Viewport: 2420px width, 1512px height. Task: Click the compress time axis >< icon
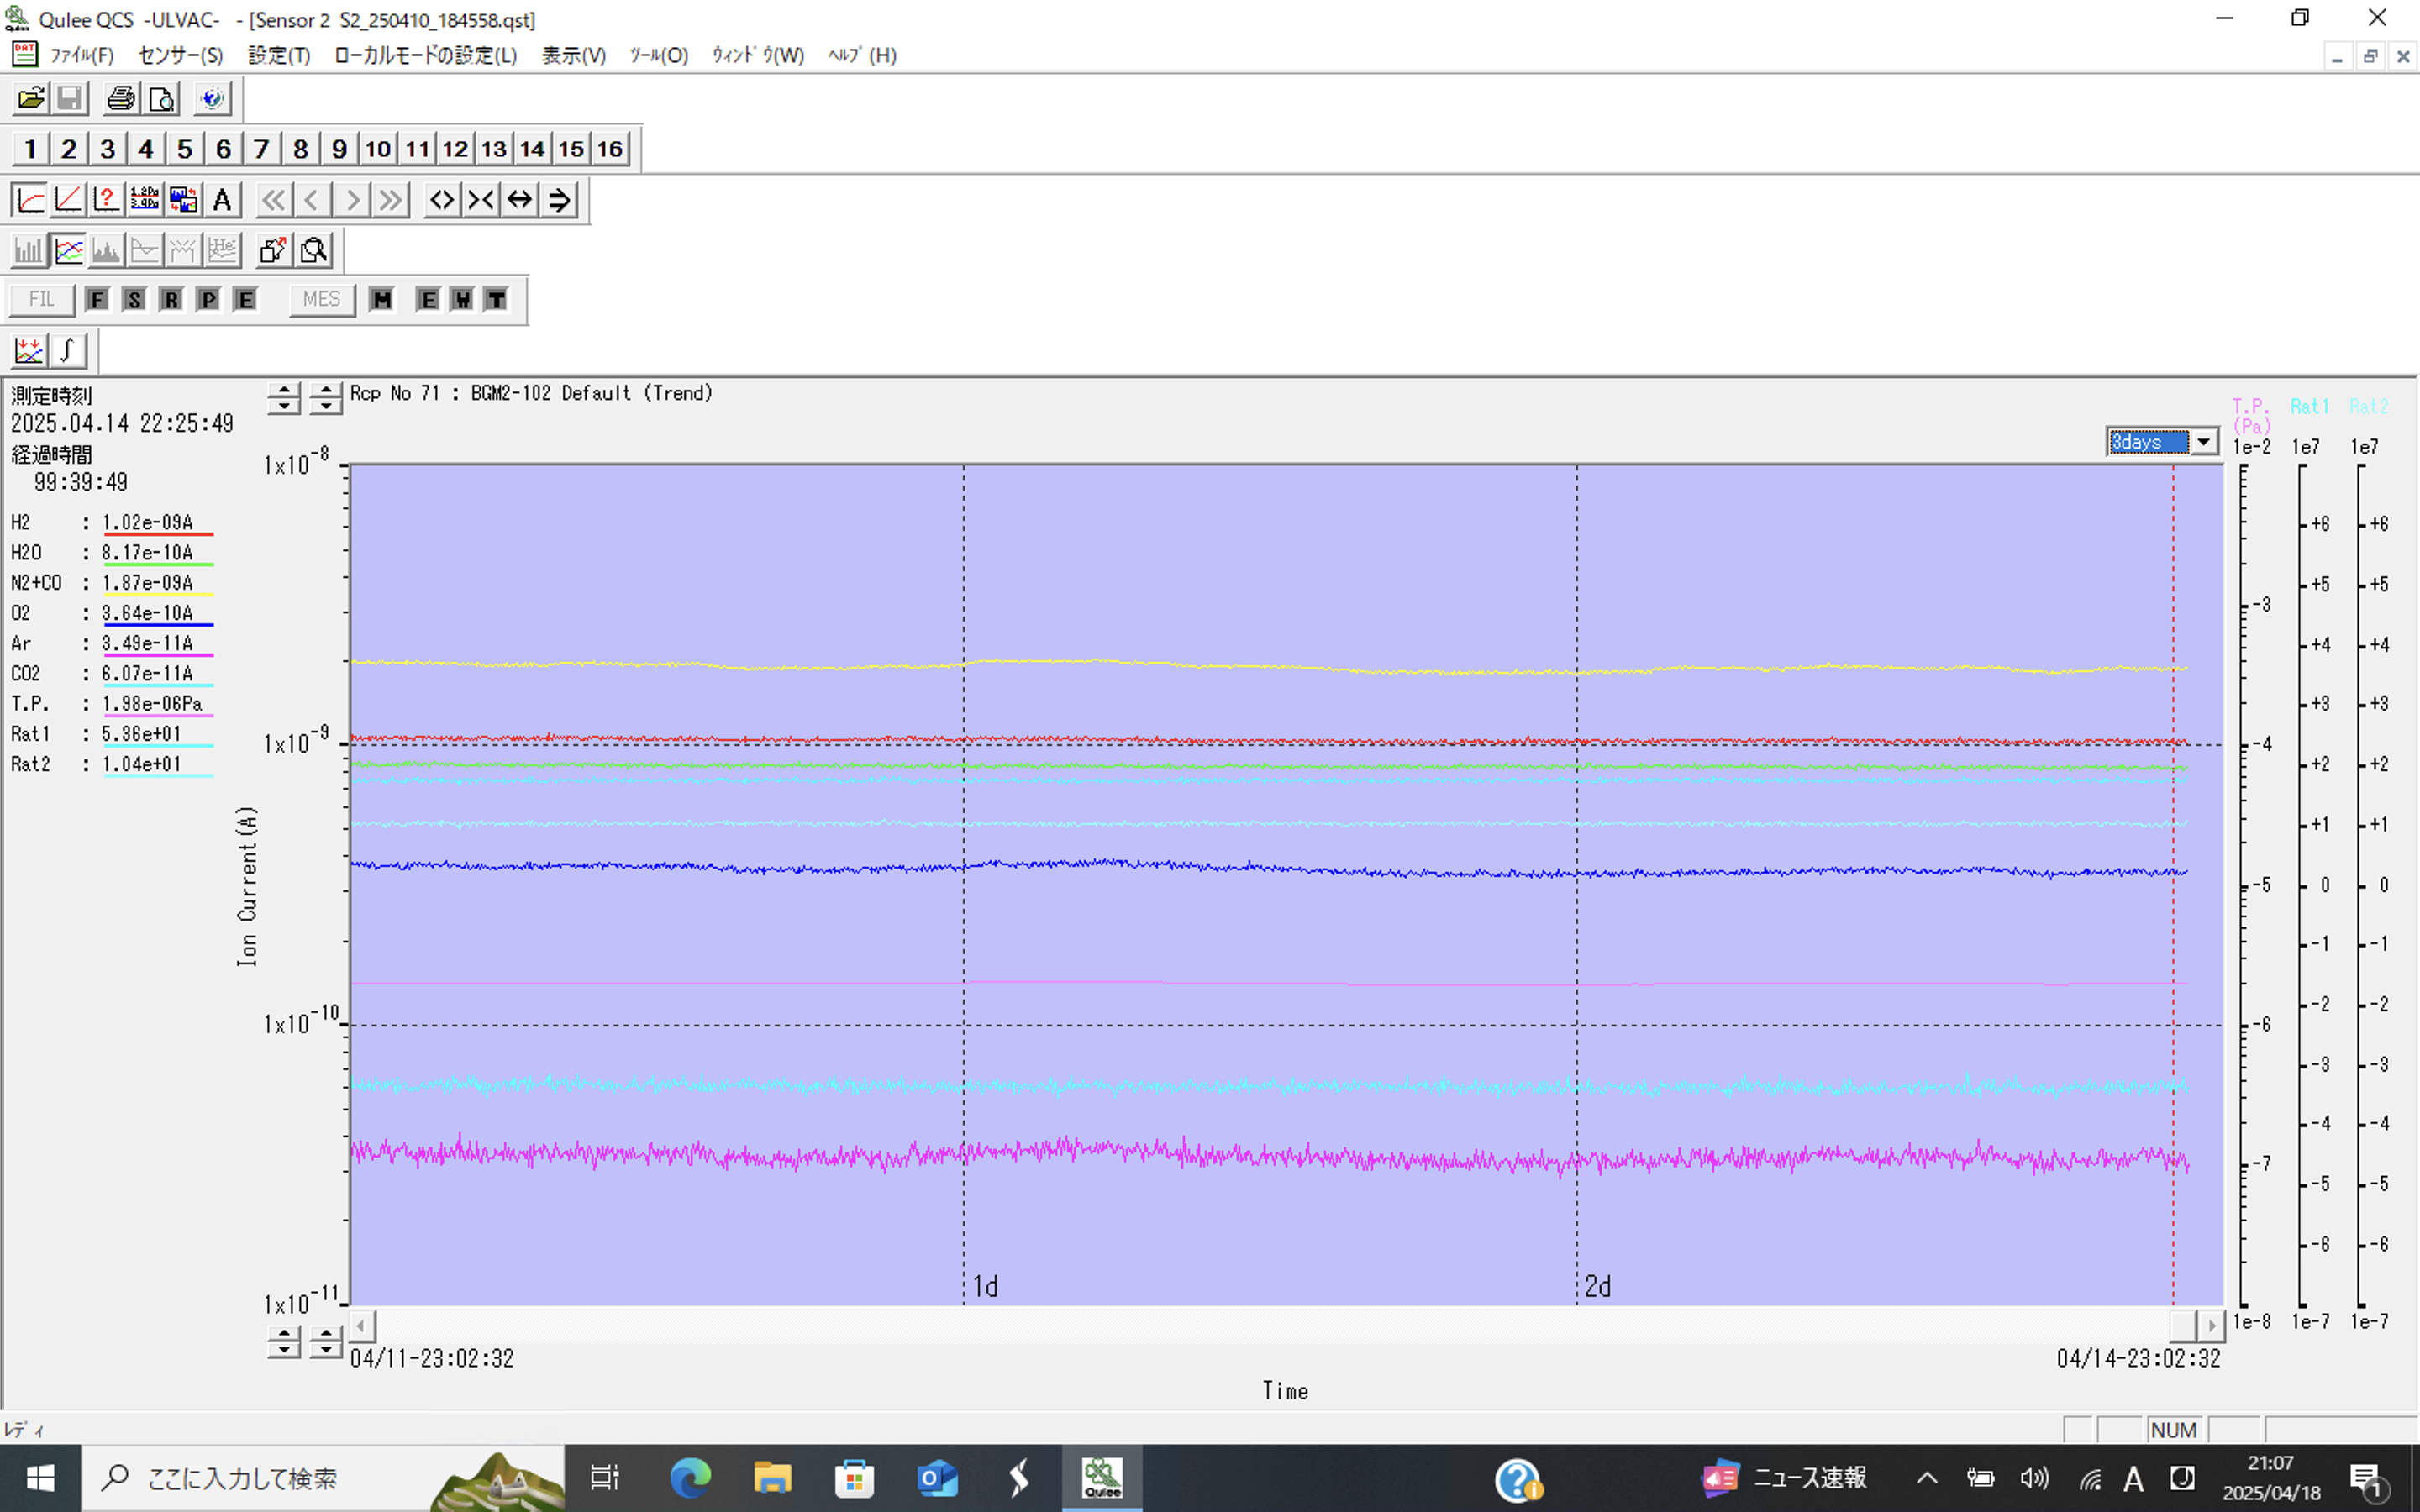click(481, 200)
